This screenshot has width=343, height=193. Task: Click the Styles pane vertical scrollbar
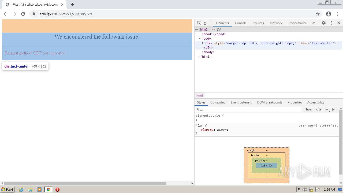pos(341,142)
